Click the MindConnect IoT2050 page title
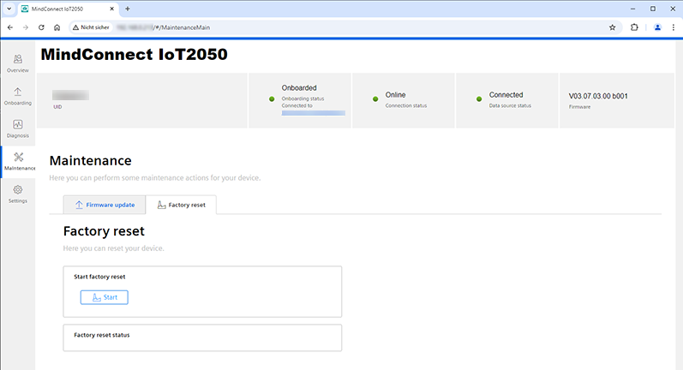 pos(135,55)
